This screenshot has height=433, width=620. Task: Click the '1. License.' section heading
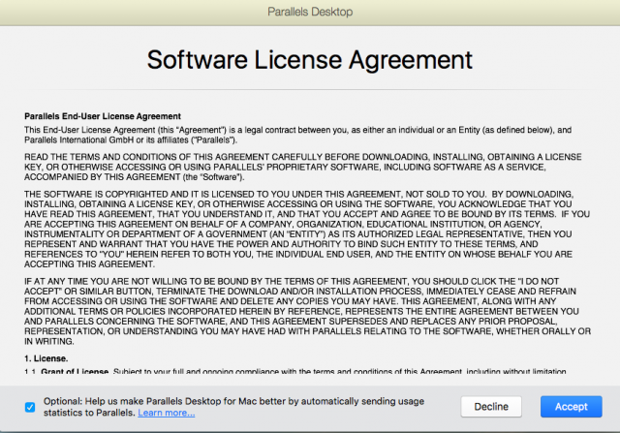pos(46,358)
